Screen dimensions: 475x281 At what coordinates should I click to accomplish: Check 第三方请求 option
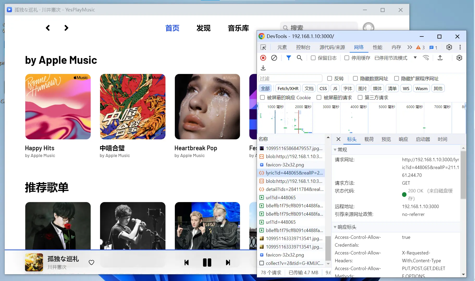pyautogui.click(x=360, y=97)
